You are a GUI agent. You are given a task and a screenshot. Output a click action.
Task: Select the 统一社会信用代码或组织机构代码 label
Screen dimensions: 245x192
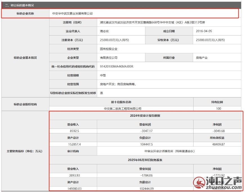pos(73,67)
